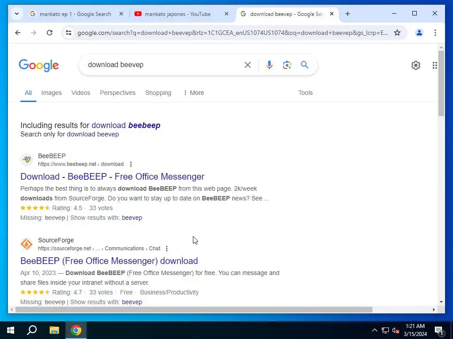Viewport: 453px width, 339px height.
Task: Click the horizontal scrollbar thumb
Action: 194,309
